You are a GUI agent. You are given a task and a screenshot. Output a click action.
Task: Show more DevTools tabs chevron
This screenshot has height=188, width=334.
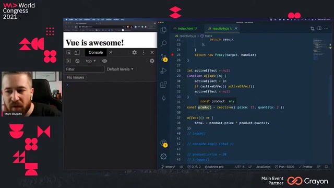pyautogui.click(x=111, y=52)
